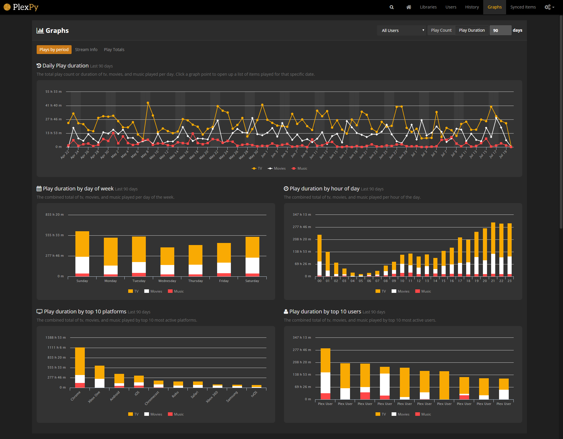The width and height of the screenshot is (563, 439).
Task: Click the PlexPy logo
Action: [x=21, y=7]
